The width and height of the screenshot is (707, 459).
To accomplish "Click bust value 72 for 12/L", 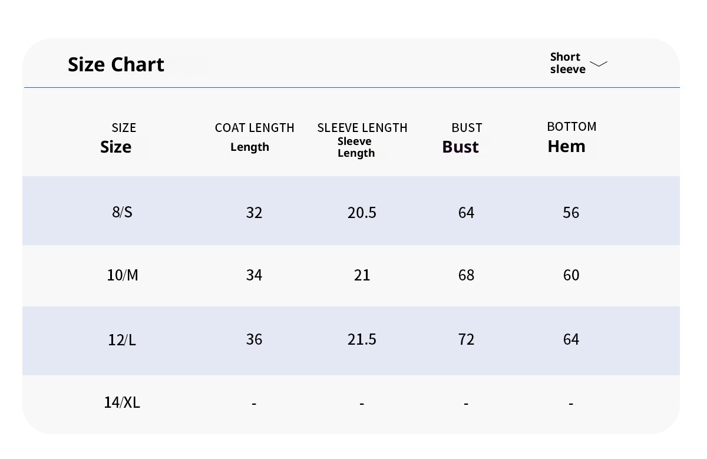I will point(466,339).
